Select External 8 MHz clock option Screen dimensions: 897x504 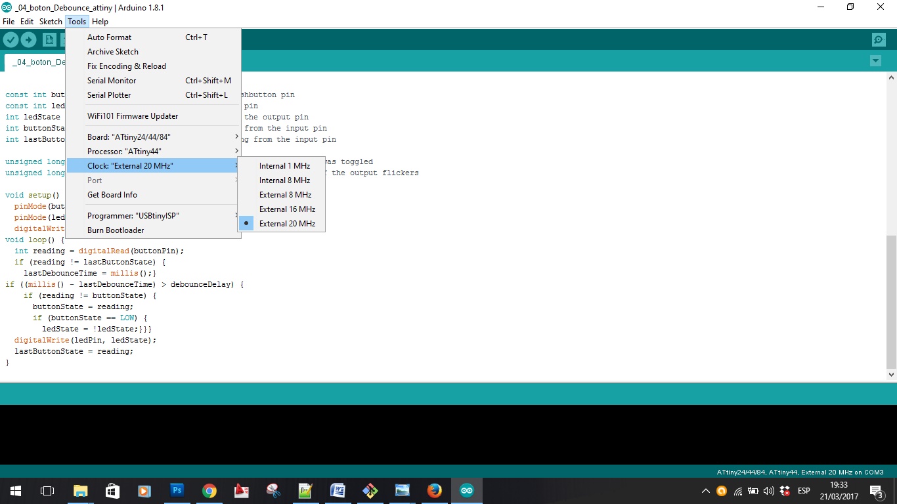pyautogui.click(x=281, y=195)
